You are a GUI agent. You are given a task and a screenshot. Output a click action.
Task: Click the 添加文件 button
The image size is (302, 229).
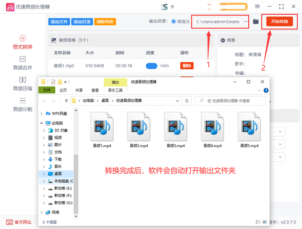tap(59, 22)
